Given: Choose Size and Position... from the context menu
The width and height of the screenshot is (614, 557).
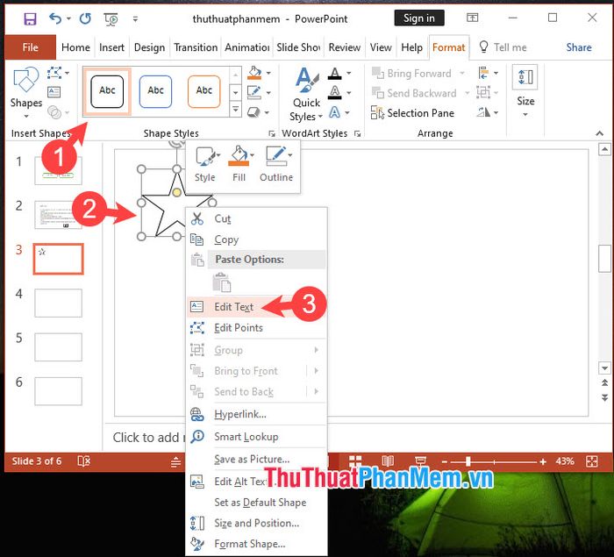Looking at the screenshot, I should [256, 523].
